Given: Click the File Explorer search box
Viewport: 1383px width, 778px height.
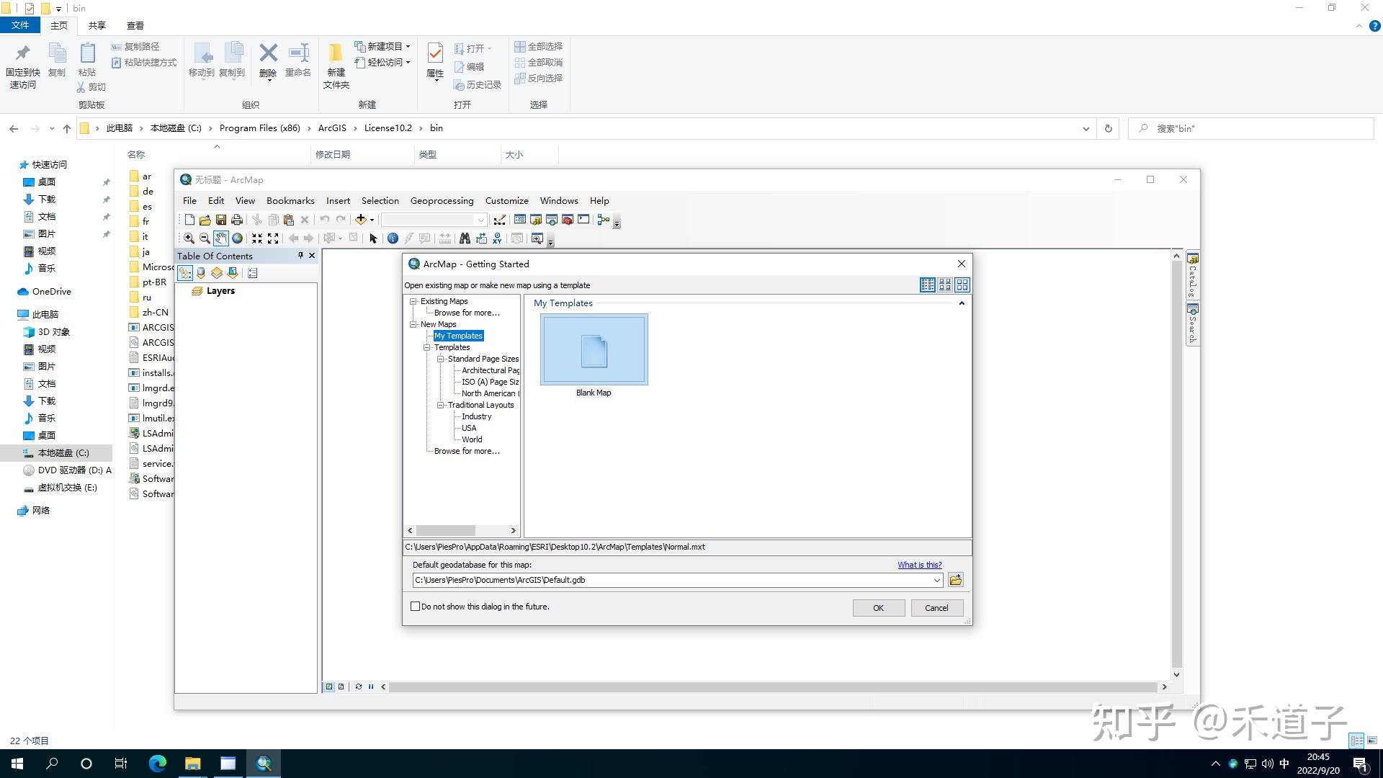Looking at the screenshot, I should click(x=1251, y=128).
